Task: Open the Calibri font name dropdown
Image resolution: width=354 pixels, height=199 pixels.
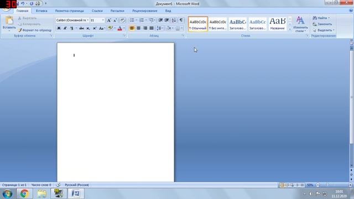Action: pos(88,20)
